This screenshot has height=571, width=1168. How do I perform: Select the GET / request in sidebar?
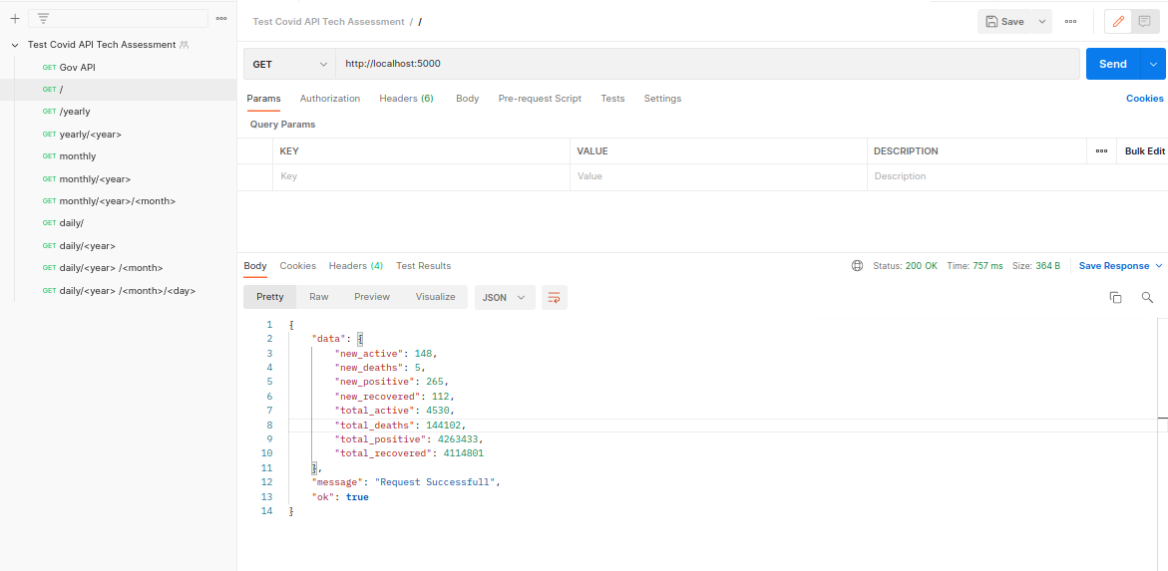pos(119,90)
